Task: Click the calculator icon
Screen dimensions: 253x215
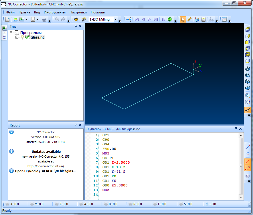Action: pos(203,19)
